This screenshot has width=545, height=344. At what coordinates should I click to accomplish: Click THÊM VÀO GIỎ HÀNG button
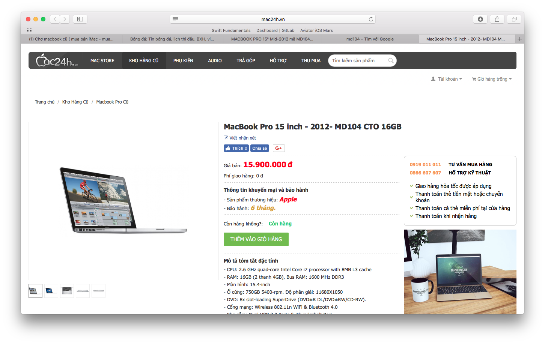pos(256,239)
